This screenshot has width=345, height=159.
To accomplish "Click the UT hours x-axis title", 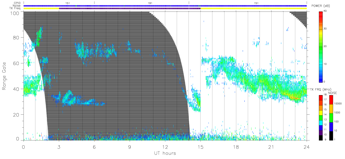I will (165, 153).
